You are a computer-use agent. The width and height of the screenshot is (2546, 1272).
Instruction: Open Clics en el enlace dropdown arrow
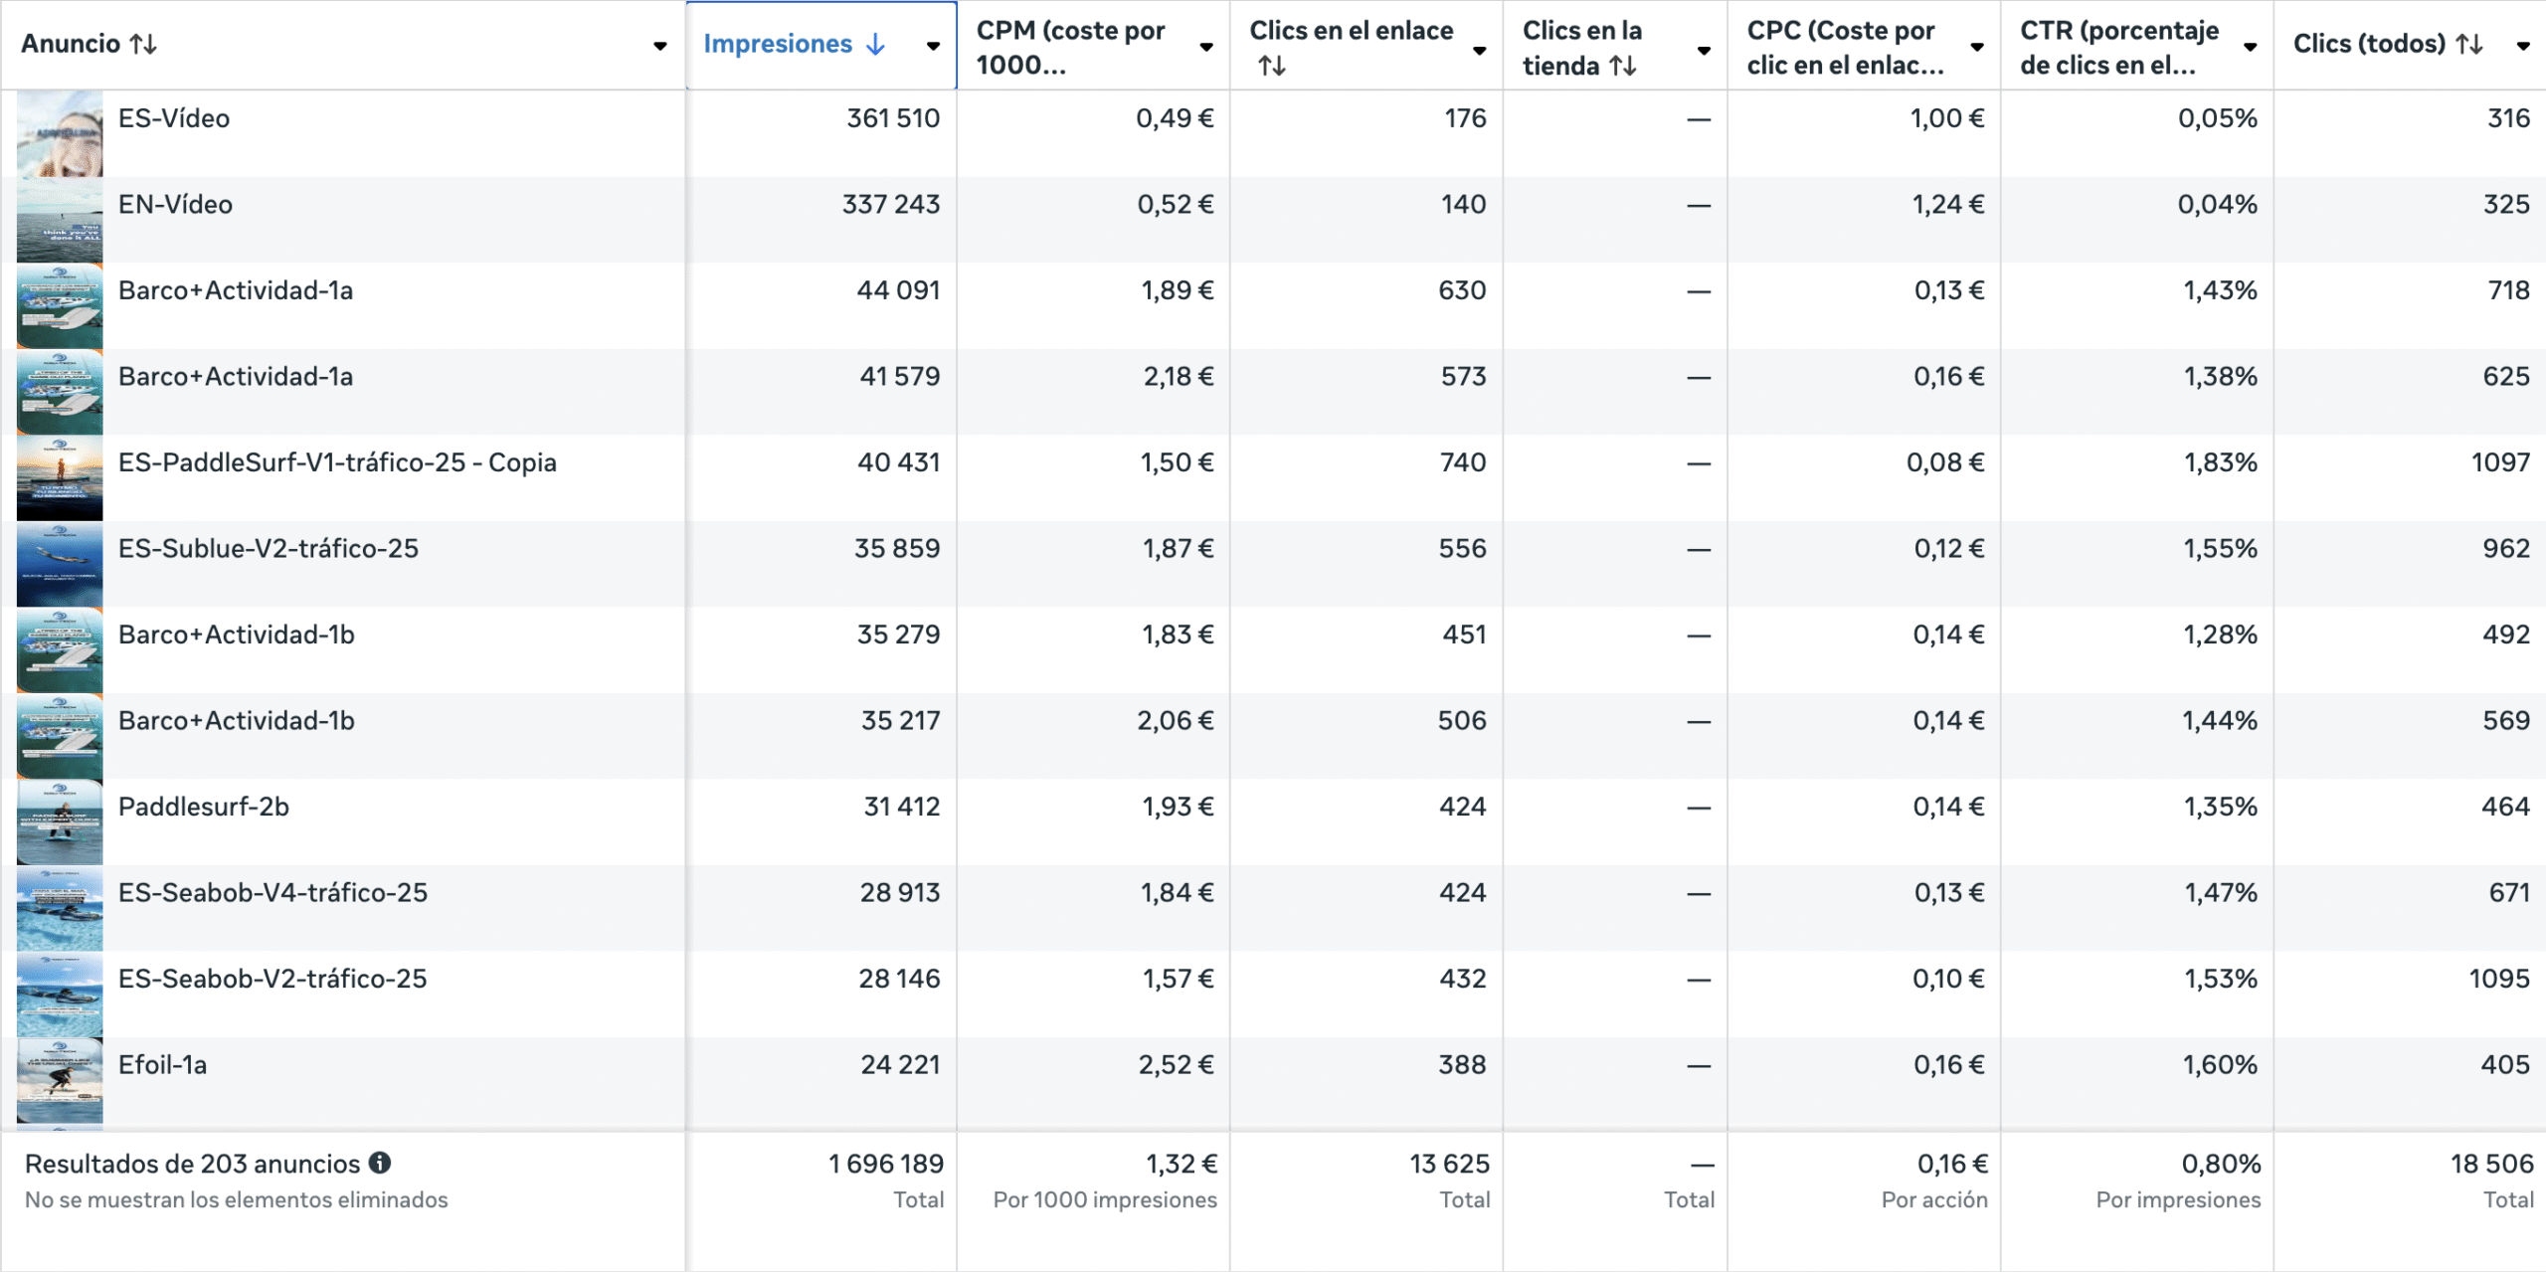click(x=1480, y=50)
